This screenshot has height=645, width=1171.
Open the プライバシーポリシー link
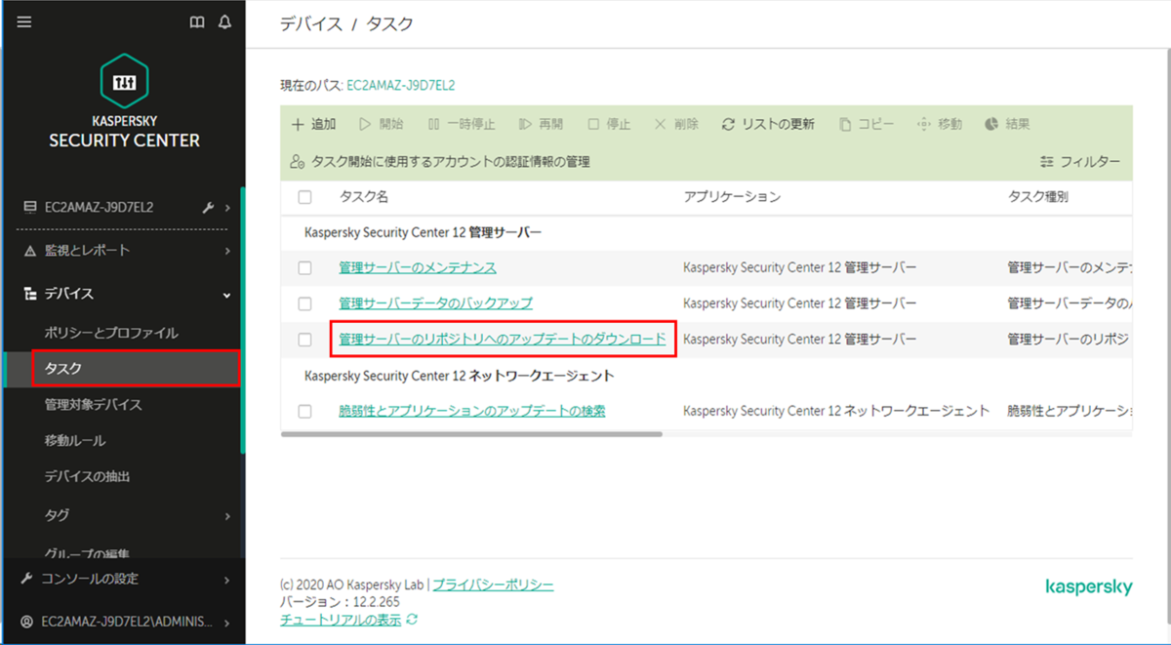click(493, 585)
